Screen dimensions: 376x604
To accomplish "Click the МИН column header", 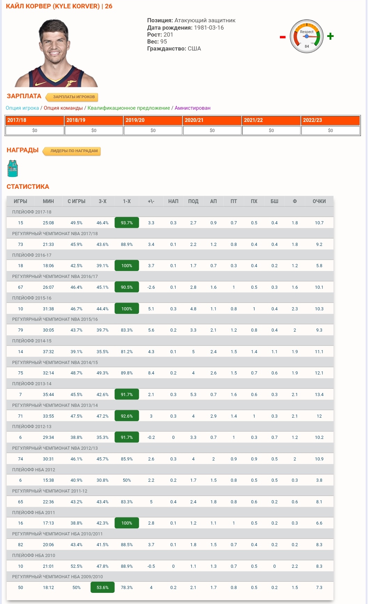I will (x=48, y=201).
